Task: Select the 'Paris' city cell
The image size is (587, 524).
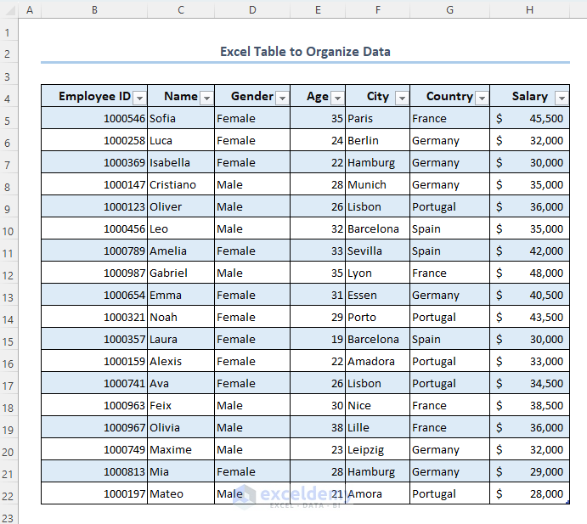Action: pos(378,118)
